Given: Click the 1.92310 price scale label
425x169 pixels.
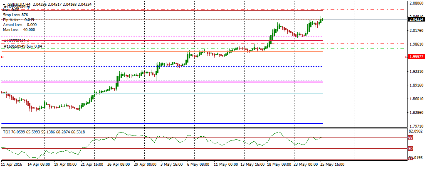Looking at the screenshot, I should click(417, 72).
